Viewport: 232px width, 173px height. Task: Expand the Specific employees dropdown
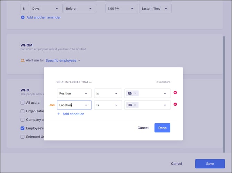63,60
